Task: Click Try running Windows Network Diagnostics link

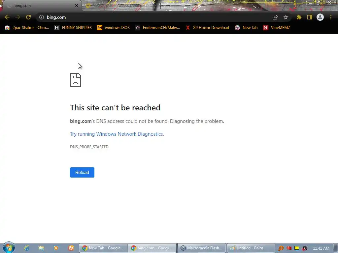Action: tap(117, 134)
